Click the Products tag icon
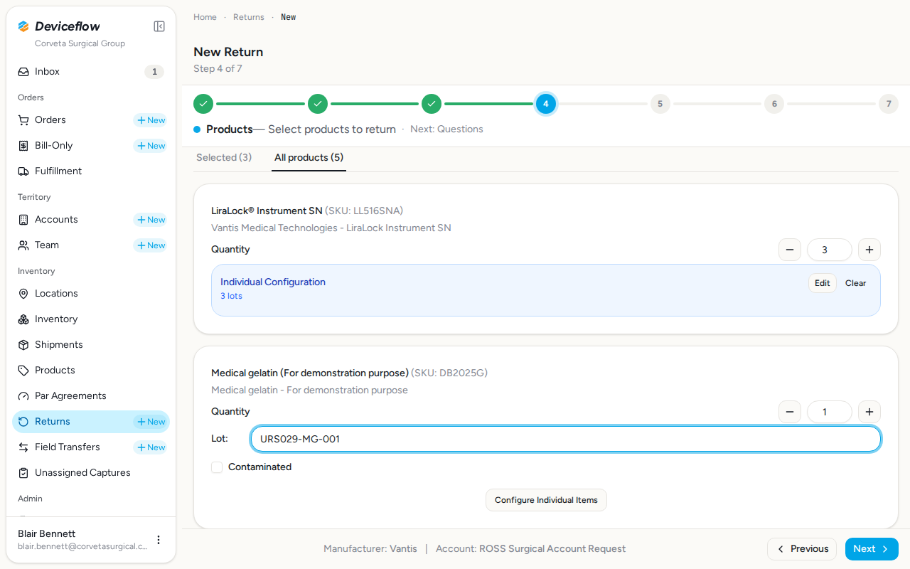The image size is (910, 569). pyautogui.click(x=23, y=371)
